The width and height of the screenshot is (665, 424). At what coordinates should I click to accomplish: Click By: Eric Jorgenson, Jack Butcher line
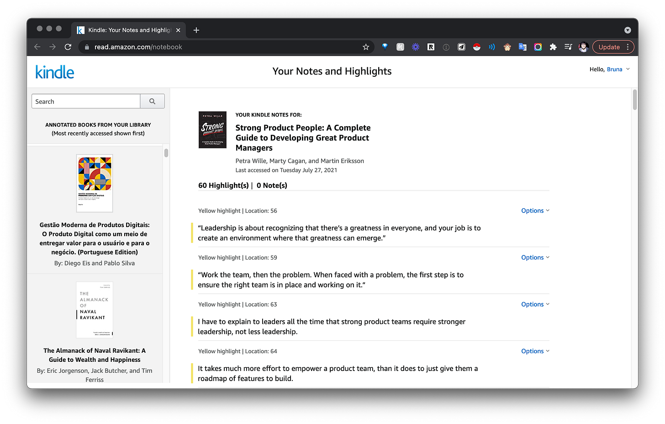95,375
